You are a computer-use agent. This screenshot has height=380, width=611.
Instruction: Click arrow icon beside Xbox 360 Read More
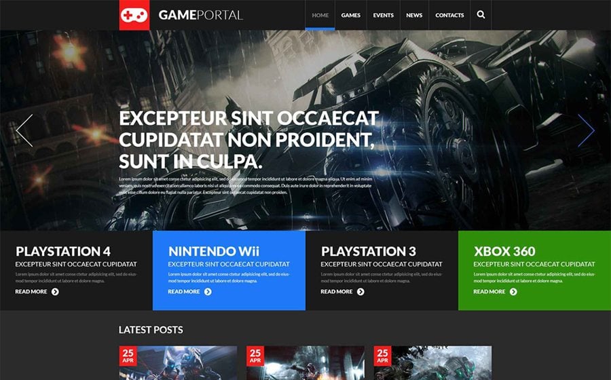[514, 292]
